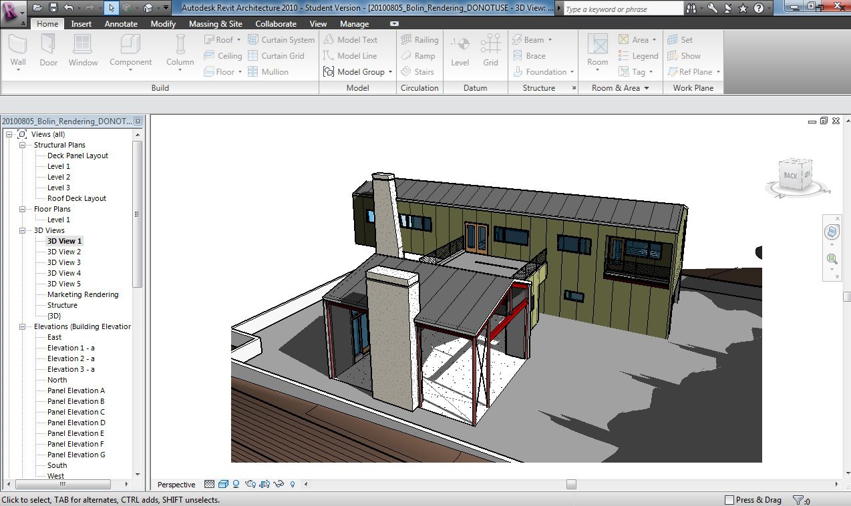The height and width of the screenshot is (506, 851).
Task: Switch to the Collaborate ribbon tab
Action: pos(276,24)
